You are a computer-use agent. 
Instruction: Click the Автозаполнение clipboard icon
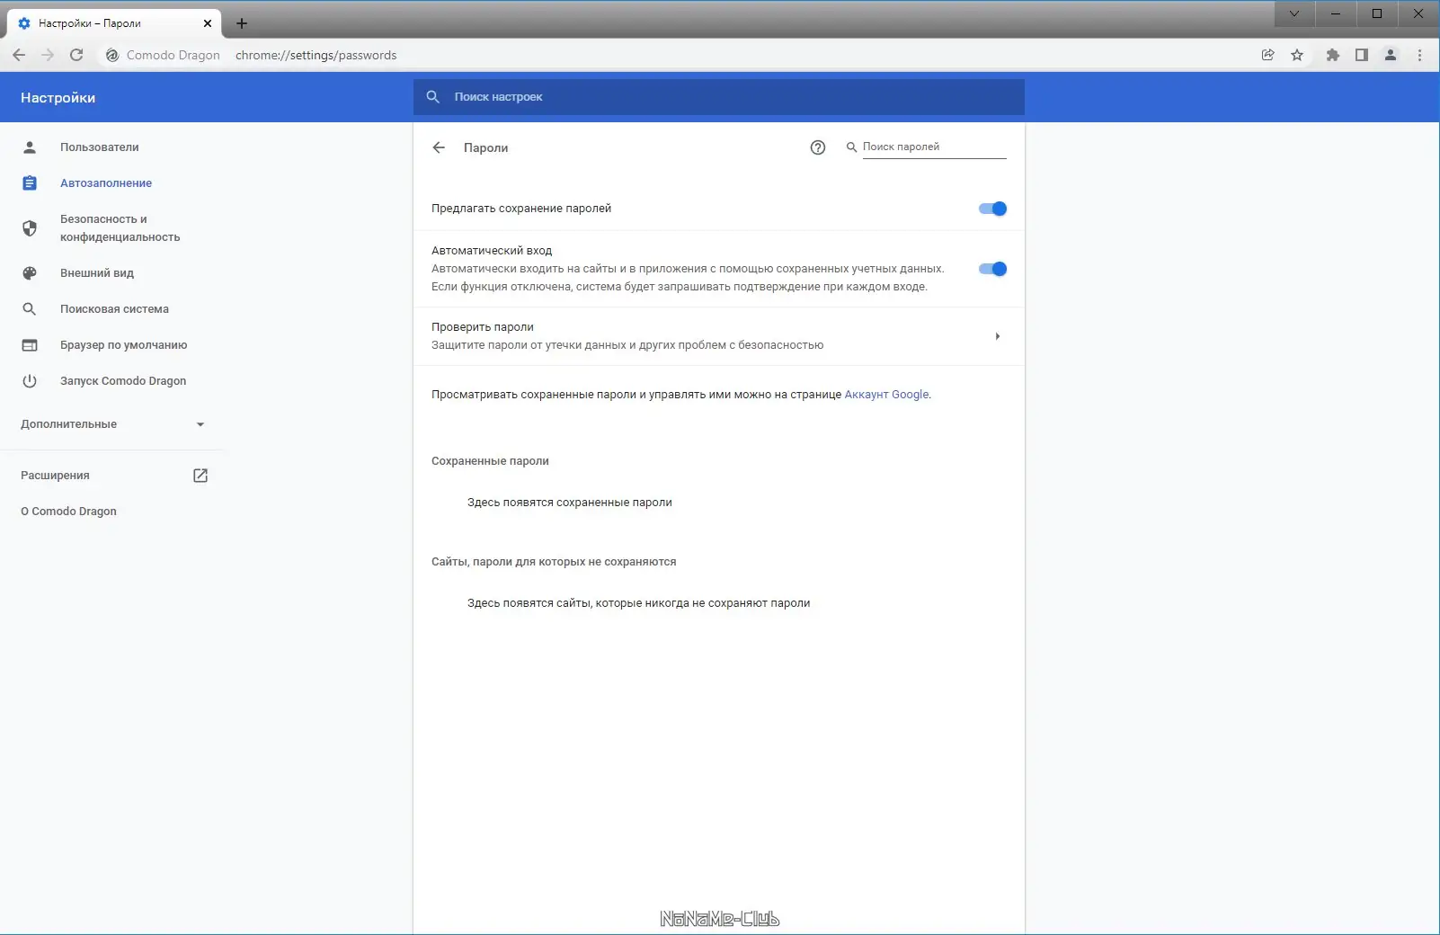pyautogui.click(x=30, y=183)
